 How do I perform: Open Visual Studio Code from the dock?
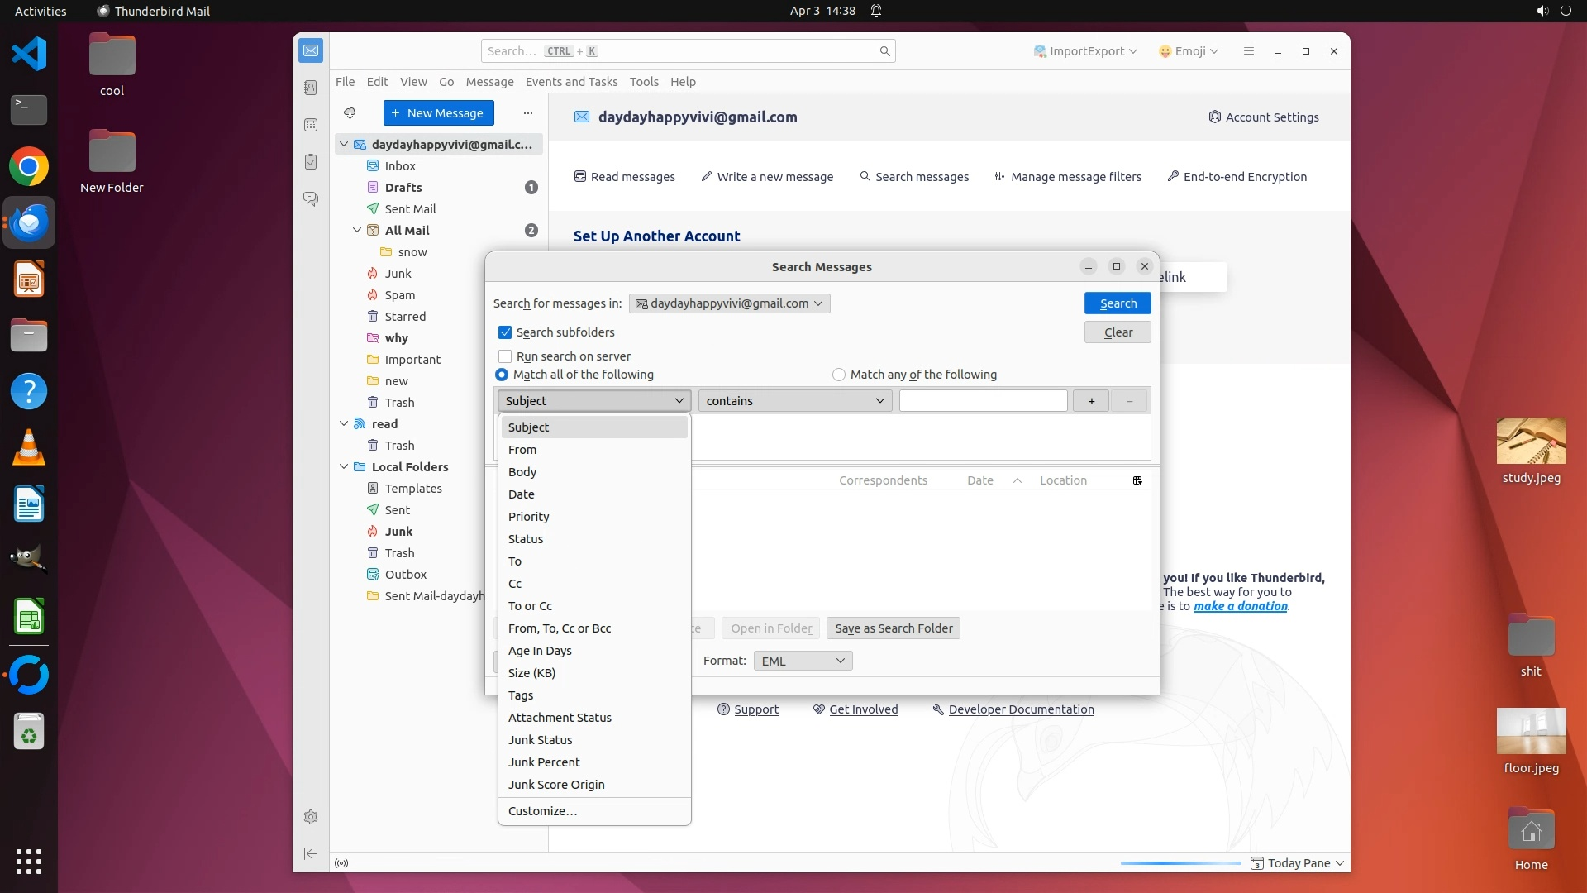coord(29,55)
